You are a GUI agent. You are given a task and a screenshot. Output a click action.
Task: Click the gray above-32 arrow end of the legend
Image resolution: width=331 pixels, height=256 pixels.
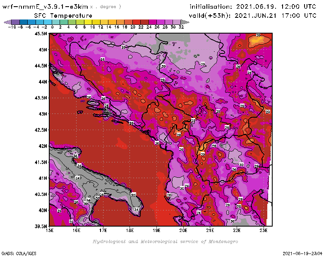[185, 22]
